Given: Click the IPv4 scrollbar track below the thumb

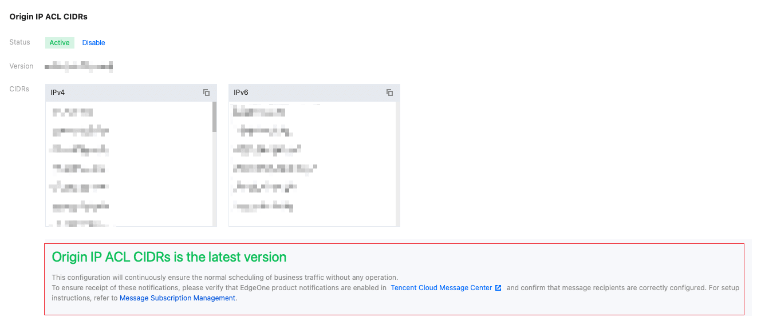Looking at the screenshot, I should point(215,178).
